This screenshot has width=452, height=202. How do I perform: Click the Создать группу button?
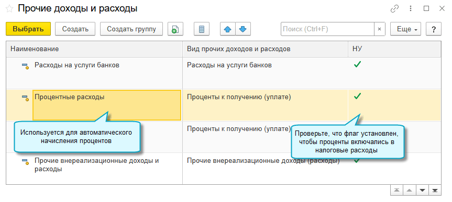pyautogui.click(x=131, y=29)
